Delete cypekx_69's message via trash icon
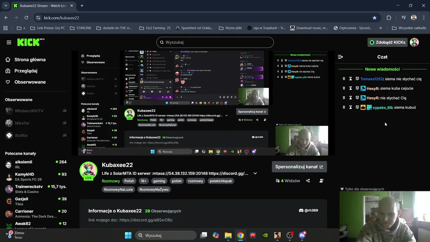 coord(344,107)
